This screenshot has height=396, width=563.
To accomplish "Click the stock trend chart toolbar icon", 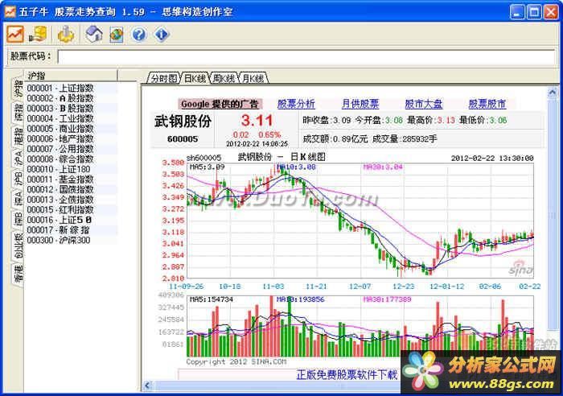I will [x=15, y=35].
